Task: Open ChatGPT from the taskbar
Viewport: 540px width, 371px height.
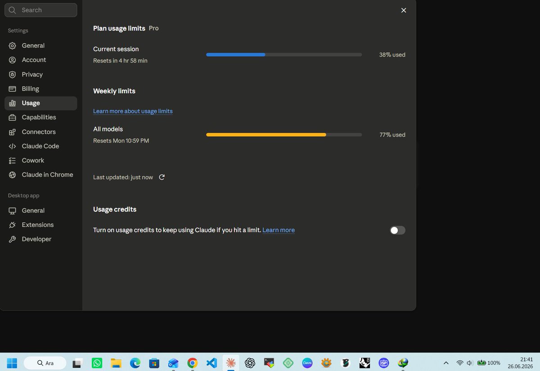Action: coord(250,363)
